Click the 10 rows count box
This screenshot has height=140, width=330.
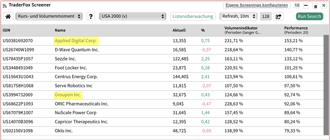297,5
